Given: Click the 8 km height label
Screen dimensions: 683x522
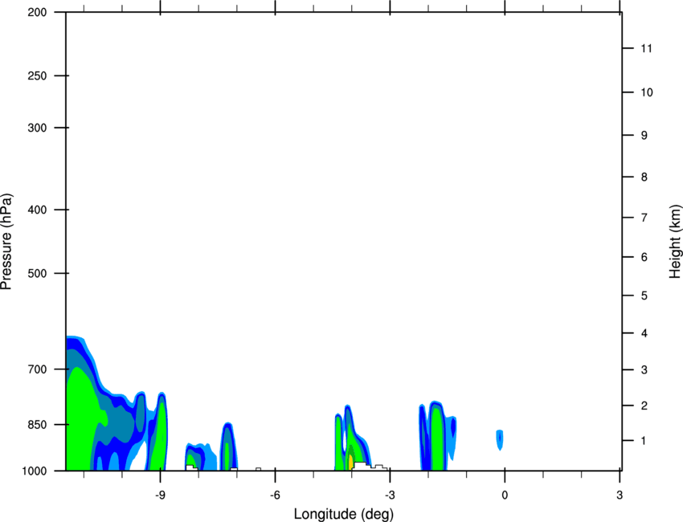Looking at the screenshot, I should [644, 177].
